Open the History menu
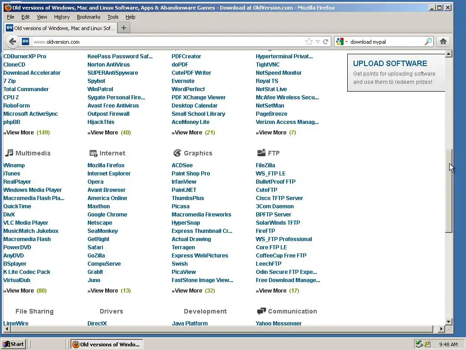This screenshot has height=350, width=466. [62, 17]
